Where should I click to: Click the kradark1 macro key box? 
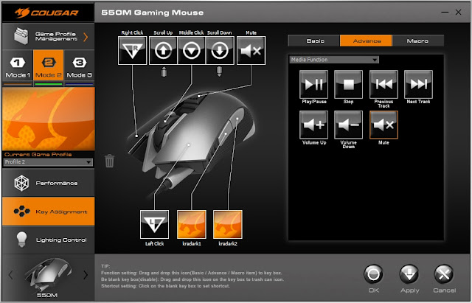point(192,224)
